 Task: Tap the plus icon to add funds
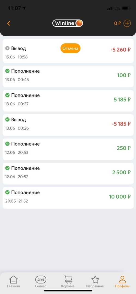[x=127, y=23]
